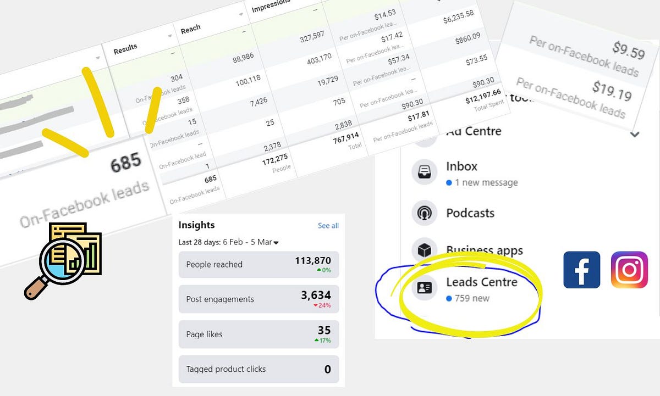
Task: Select the 'People reached' insights row
Action: pyautogui.click(x=258, y=264)
